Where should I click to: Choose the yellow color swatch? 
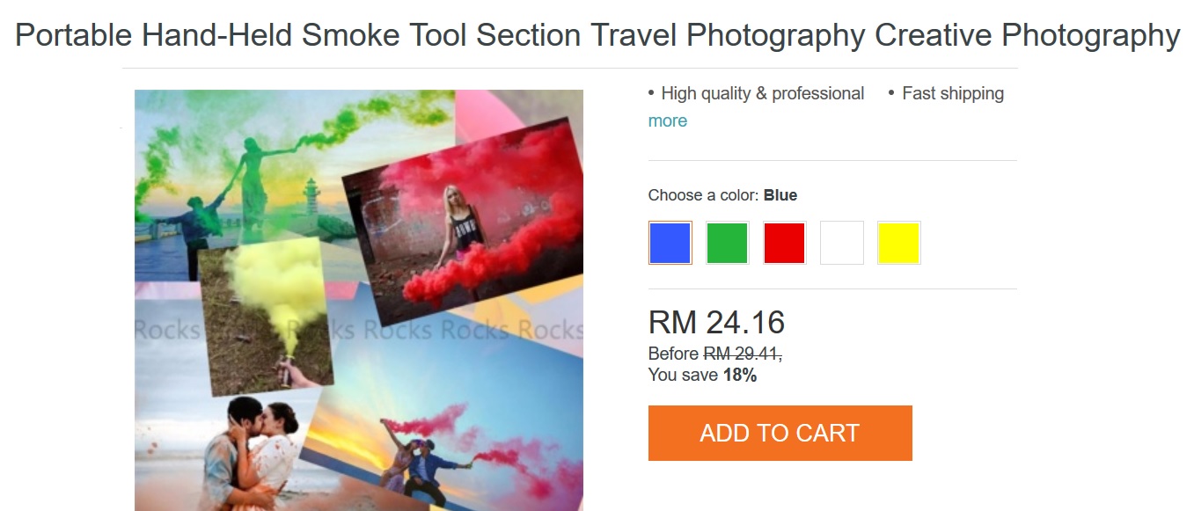(899, 243)
